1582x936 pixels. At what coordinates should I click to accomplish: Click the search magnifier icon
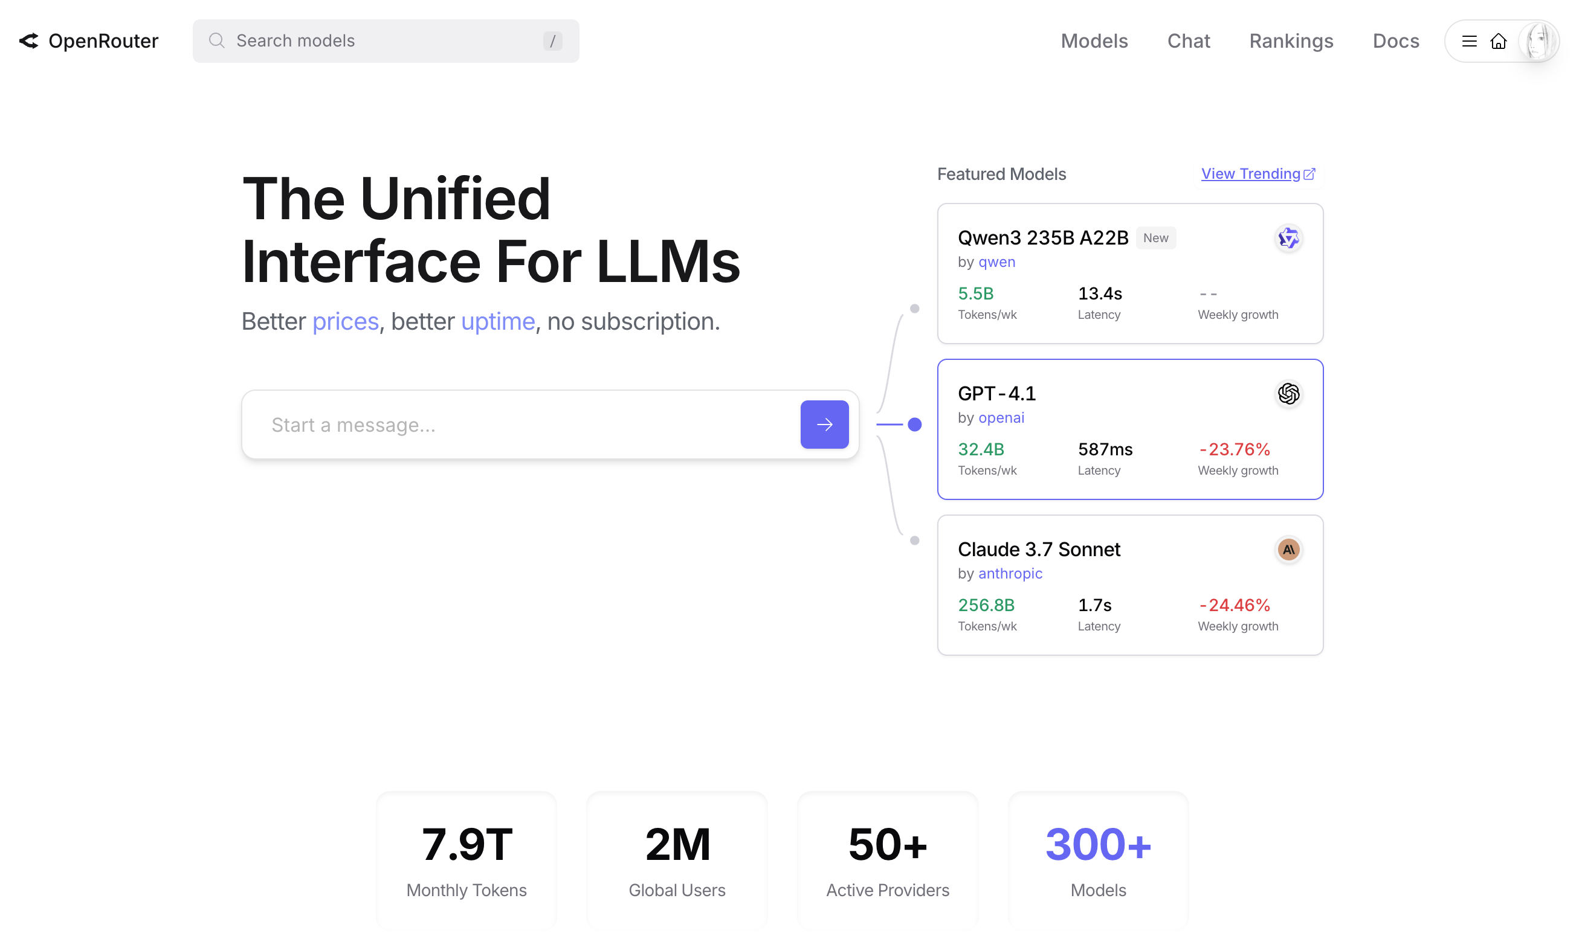pos(216,41)
